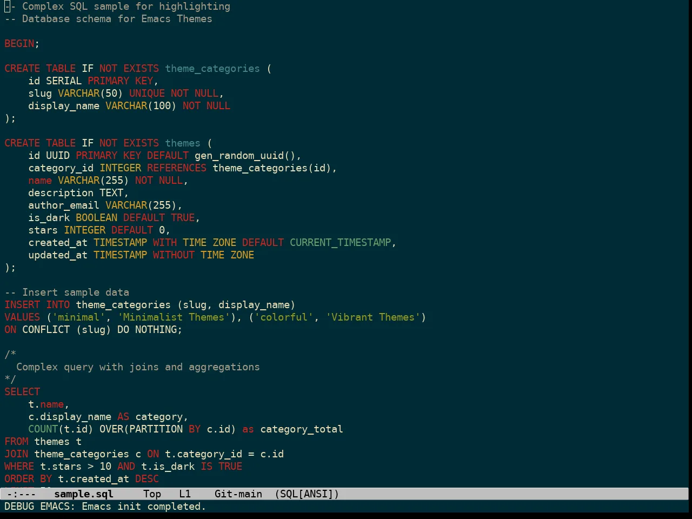
Task: Click the echo area message 'Emacs init completed.'
Action: [x=144, y=506]
